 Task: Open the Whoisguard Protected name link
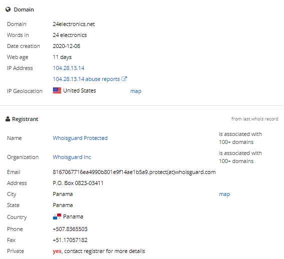[x=80, y=138]
